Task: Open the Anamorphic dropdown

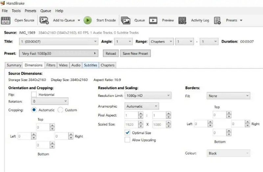Action: pos(142,106)
